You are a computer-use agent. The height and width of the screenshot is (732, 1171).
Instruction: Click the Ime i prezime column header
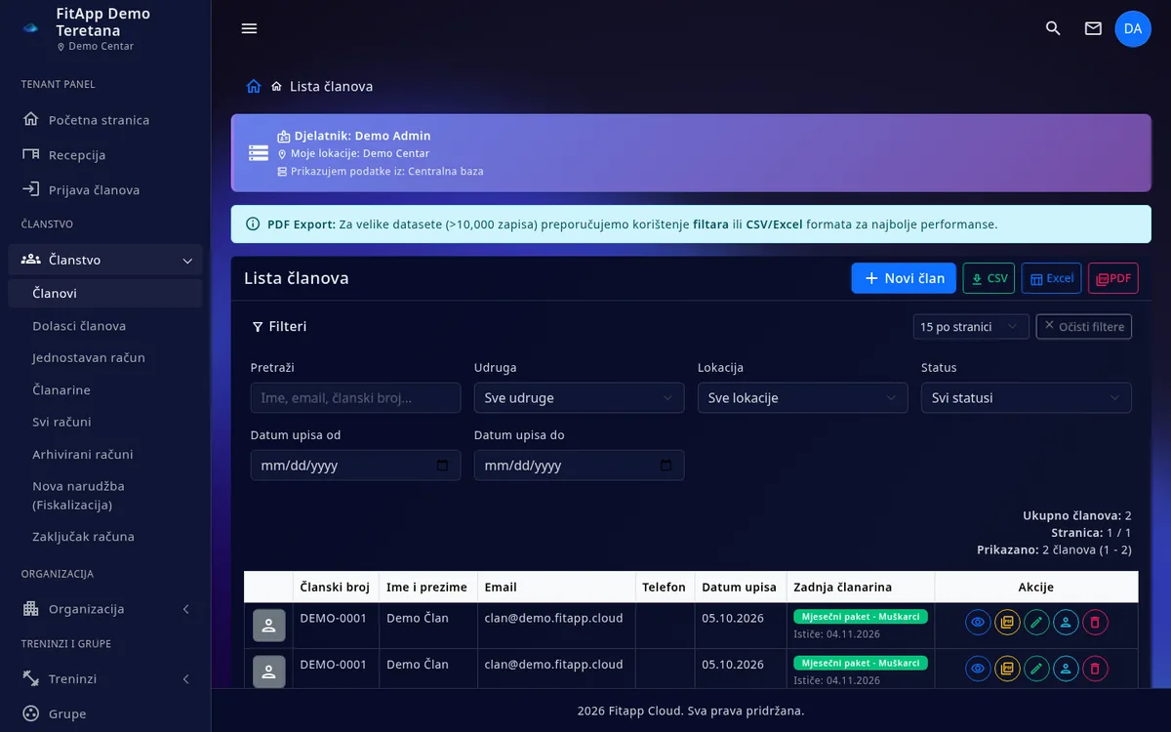click(427, 588)
